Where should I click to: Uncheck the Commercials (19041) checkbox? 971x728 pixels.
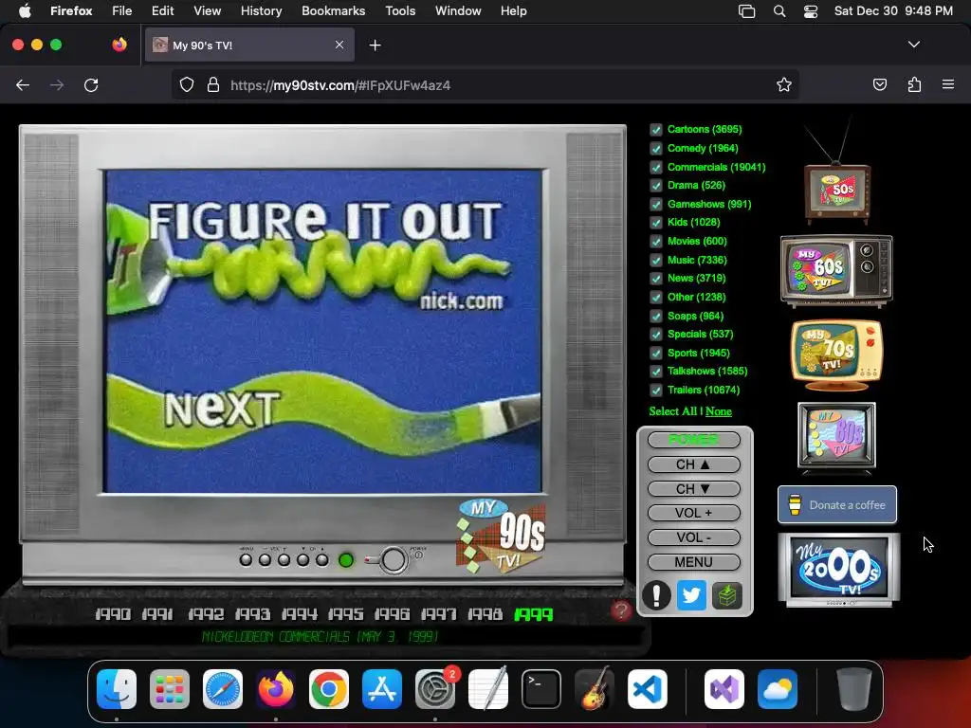click(656, 167)
